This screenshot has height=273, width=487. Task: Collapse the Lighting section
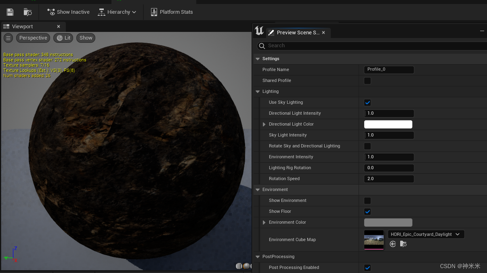[x=258, y=92]
